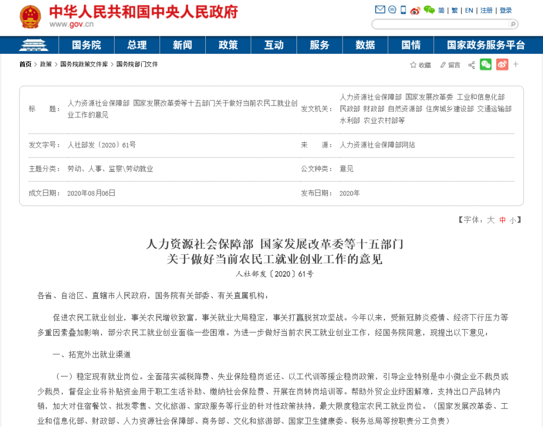Click the search magnifier icon
The image size is (543, 427).
tap(513, 24)
